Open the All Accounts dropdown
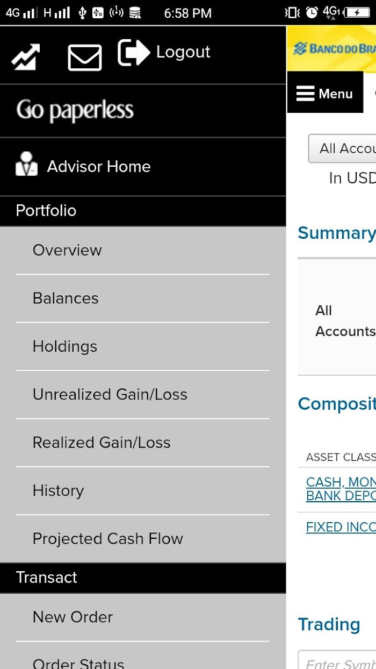 (342, 148)
